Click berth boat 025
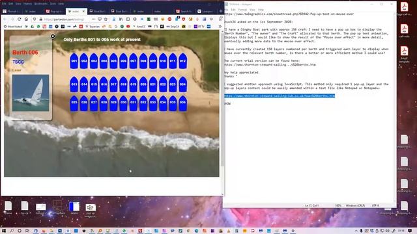Viewport: 417px width, 234px height. click(x=74, y=103)
